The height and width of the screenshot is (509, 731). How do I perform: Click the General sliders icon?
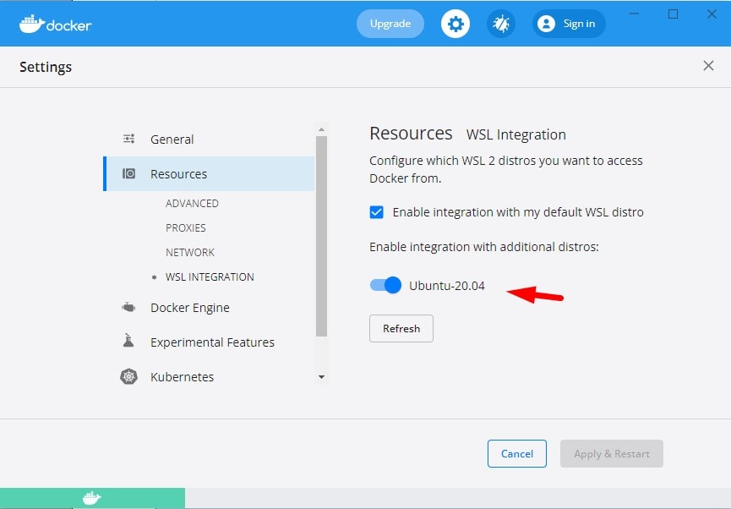128,139
